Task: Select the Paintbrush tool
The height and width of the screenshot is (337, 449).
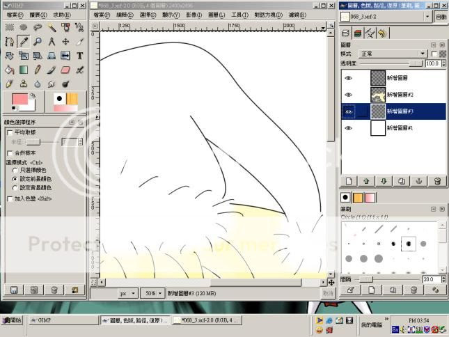Action: tap(52, 70)
